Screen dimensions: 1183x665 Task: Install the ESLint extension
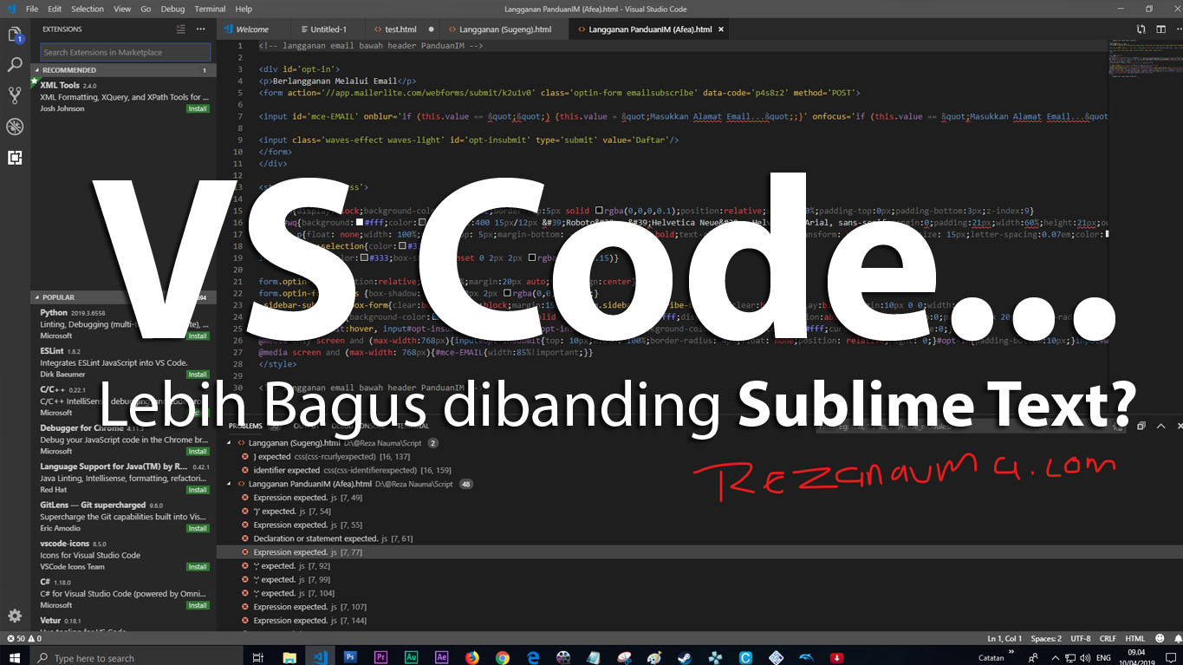(198, 375)
